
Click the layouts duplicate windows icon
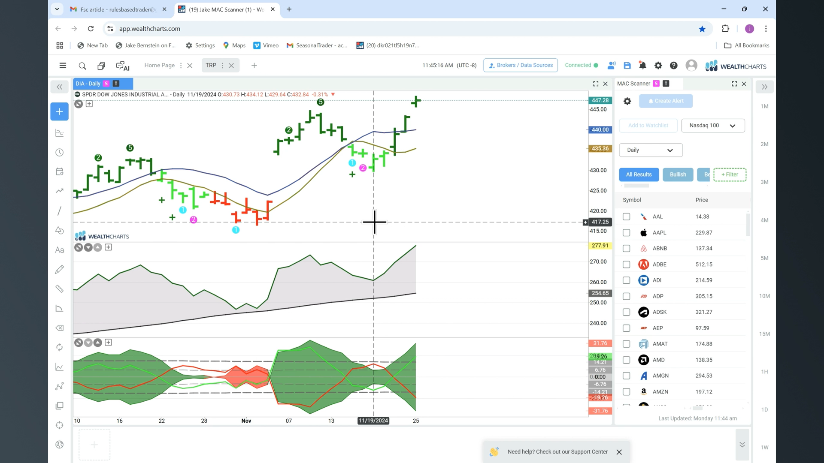click(x=101, y=66)
